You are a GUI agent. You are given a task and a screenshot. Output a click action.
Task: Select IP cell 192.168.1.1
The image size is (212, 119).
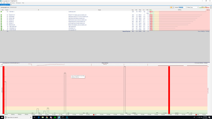pos(12,12)
